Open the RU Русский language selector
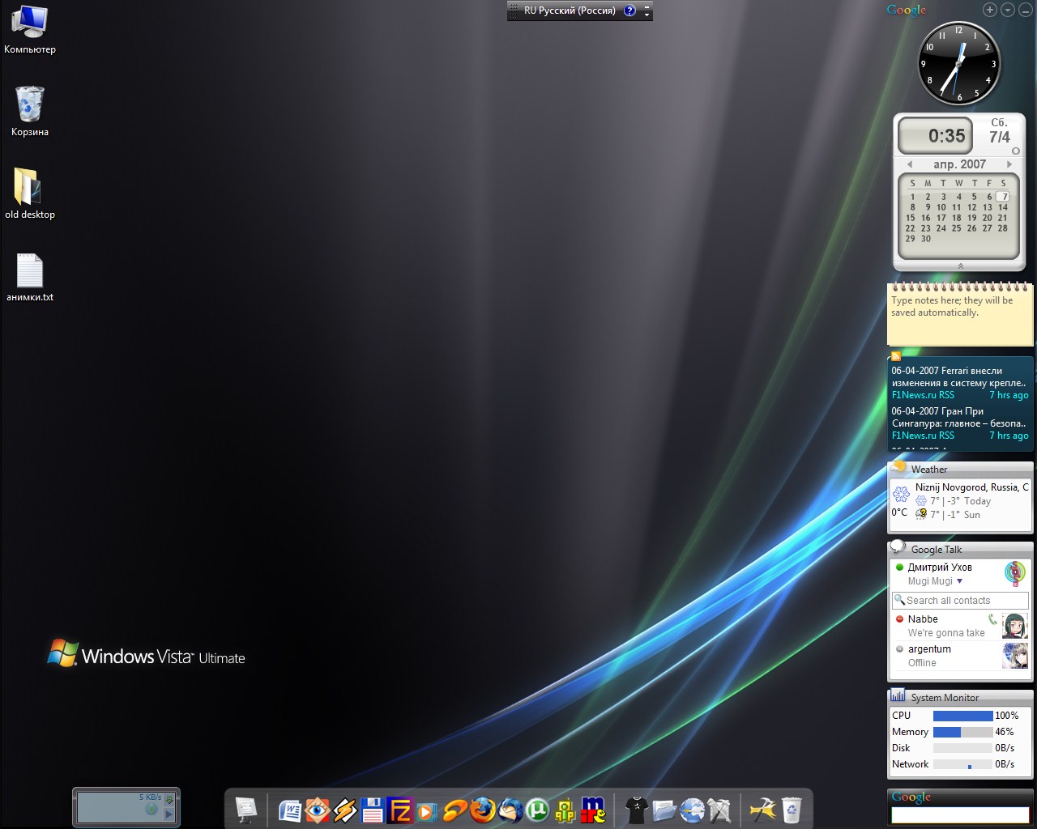The image size is (1037, 829). pyautogui.click(x=570, y=11)
